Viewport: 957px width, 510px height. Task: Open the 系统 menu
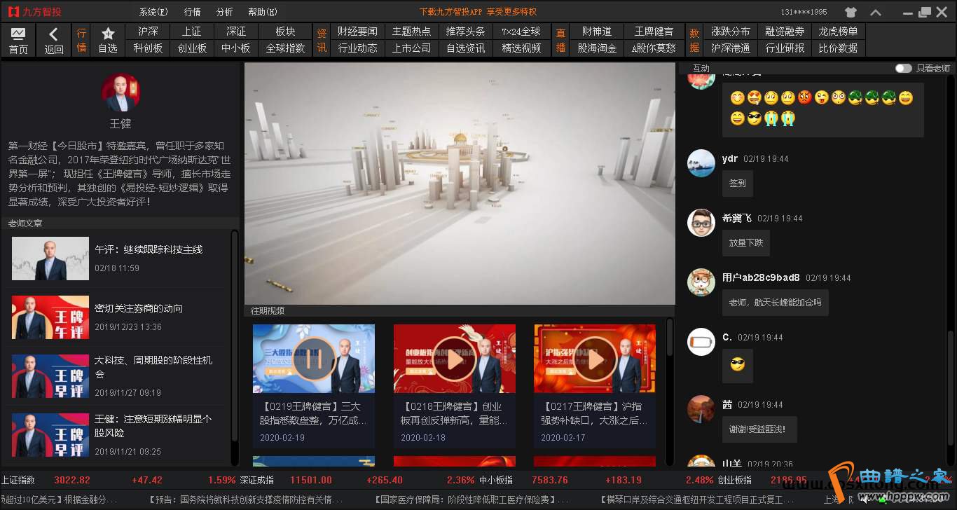[153, 12]
